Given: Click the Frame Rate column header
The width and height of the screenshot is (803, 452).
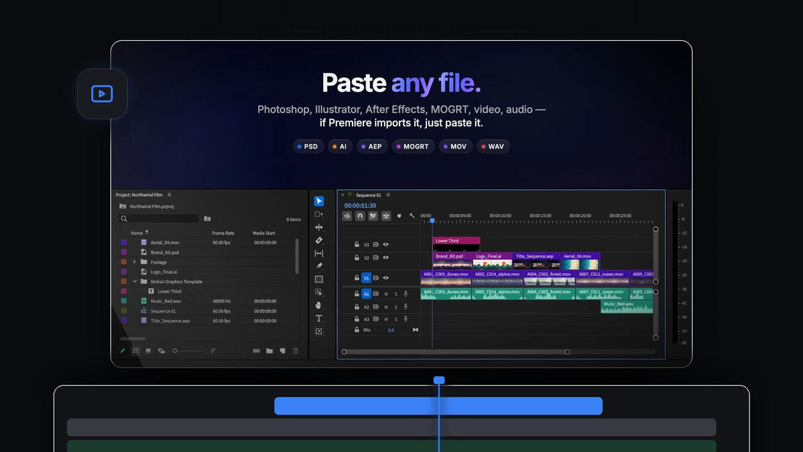Looking at the screenshot, I should (x=224, y=233).
